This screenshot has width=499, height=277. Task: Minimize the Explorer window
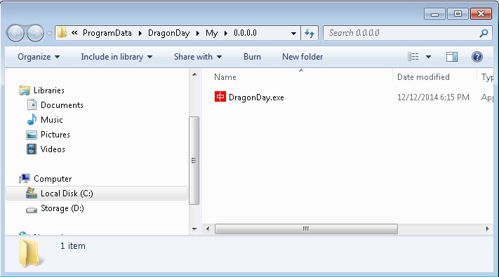point(434,14)
